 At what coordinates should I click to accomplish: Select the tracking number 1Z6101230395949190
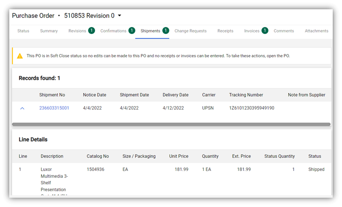252,108
